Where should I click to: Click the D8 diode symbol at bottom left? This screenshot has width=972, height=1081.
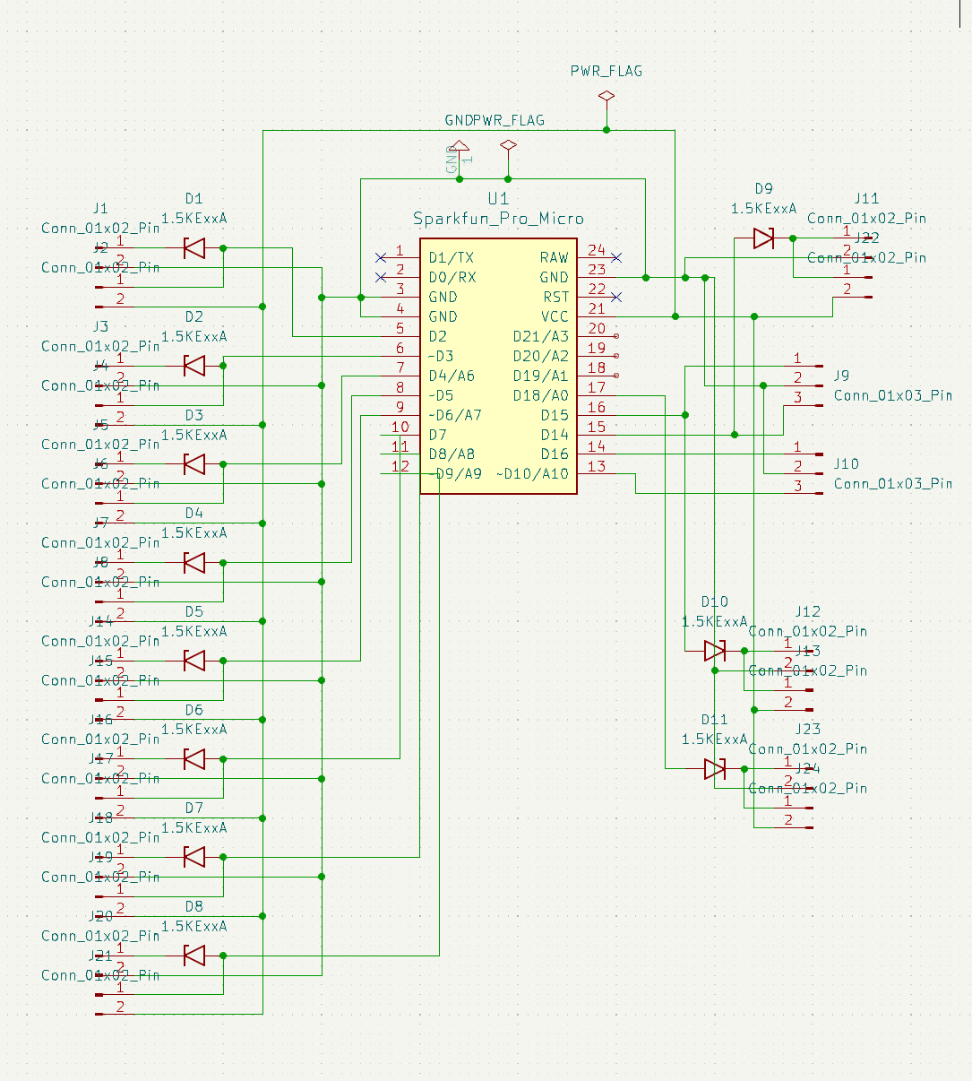pos(194,956)
